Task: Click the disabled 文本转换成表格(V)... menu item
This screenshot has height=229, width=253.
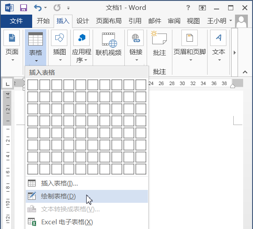Action: click(87, 209)
